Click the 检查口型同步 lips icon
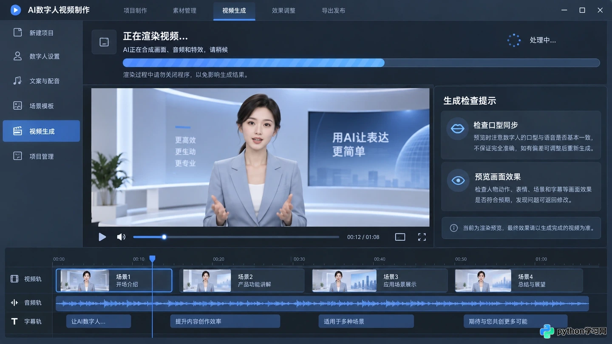This screenshot has height=344, width=612. (x=457, y=128)
